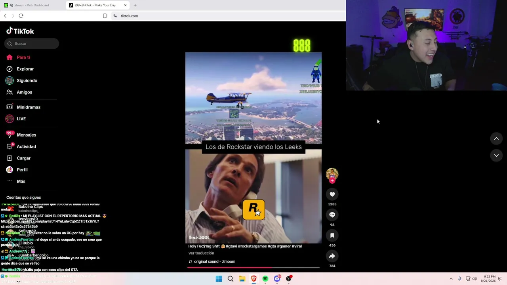Skip to the next video with the down chevron

(x=496, y=156)
